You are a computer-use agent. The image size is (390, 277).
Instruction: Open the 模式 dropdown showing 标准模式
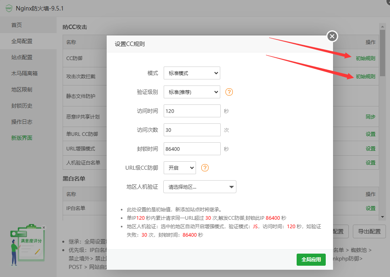click(x=192, y=73)
